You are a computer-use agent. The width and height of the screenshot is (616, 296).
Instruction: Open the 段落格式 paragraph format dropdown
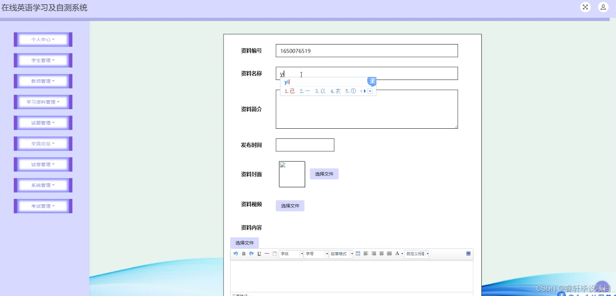341,254
